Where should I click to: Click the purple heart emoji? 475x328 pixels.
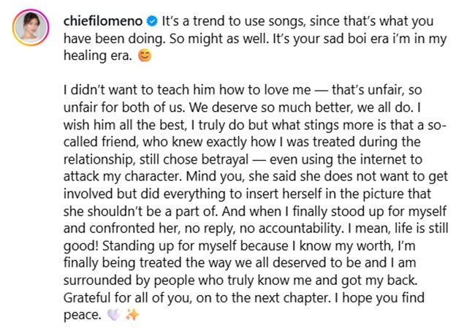pyautogui.click(x=114, y=317)
